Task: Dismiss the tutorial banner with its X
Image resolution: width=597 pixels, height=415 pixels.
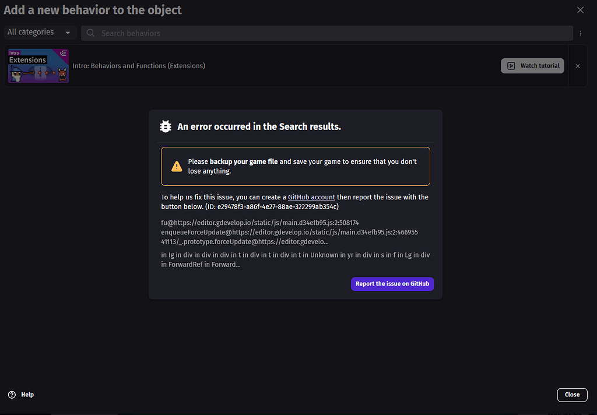Action: pos(578,66)
